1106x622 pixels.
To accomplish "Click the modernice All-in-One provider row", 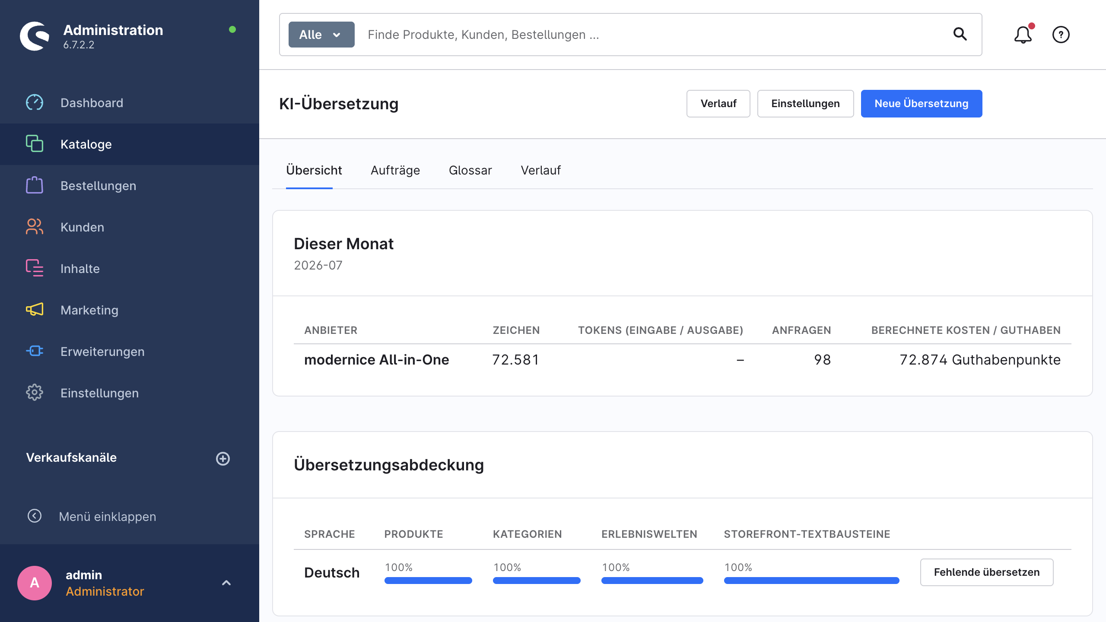I will (683, 360).
